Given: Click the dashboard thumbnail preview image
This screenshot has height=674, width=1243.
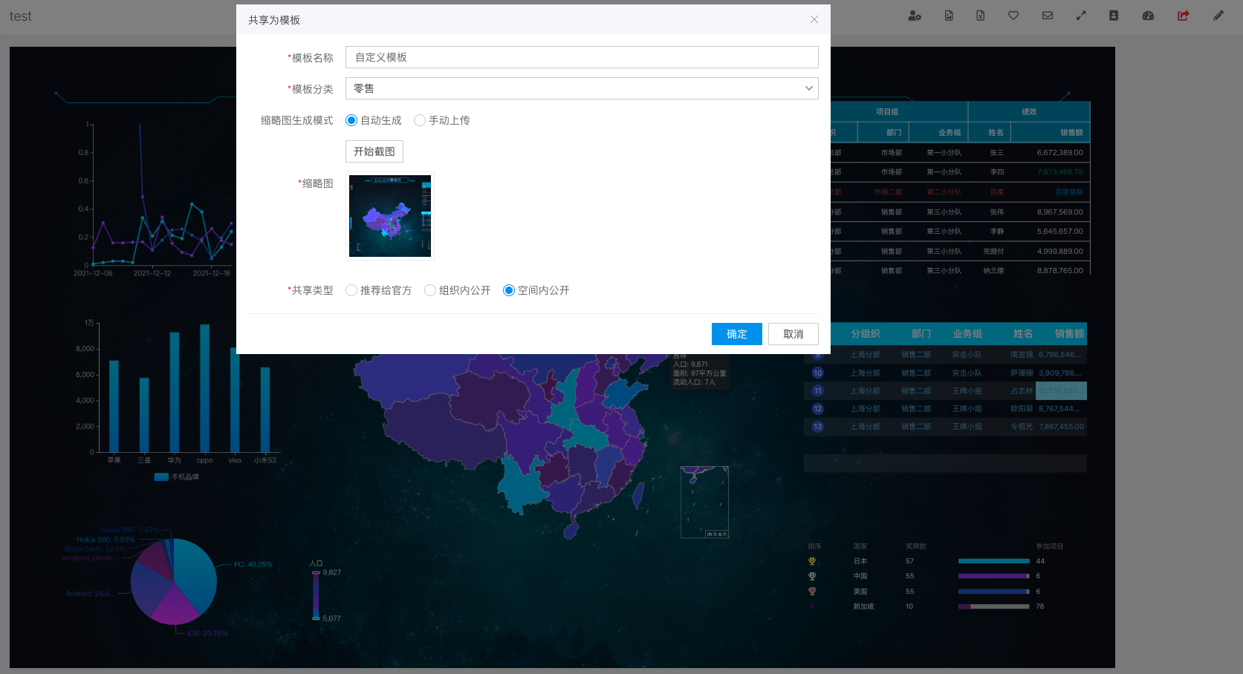Looking at the screenshot, I should coord(390,216).
